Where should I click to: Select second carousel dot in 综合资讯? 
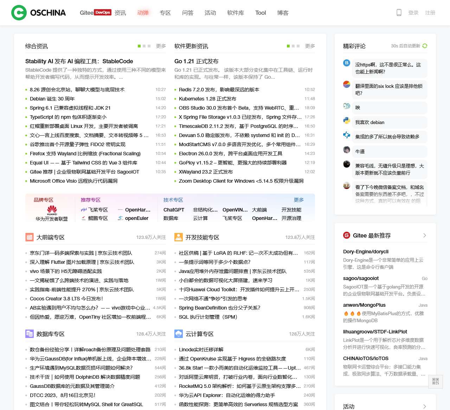[144, 46]
